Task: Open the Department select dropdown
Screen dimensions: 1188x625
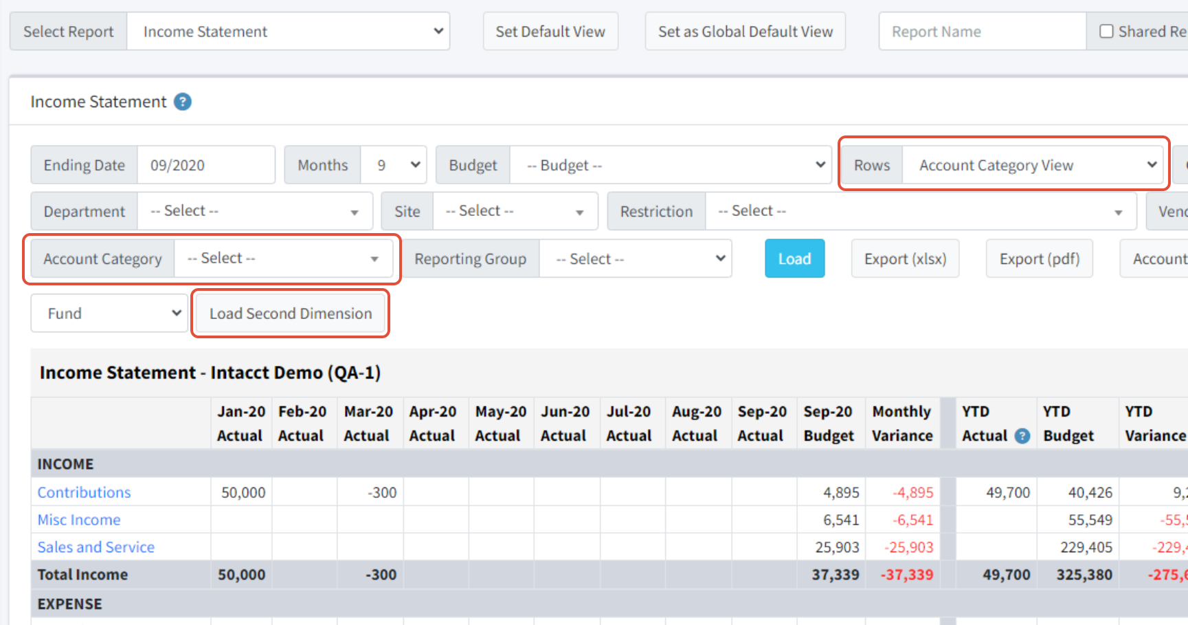Action: tap(255, 211)
